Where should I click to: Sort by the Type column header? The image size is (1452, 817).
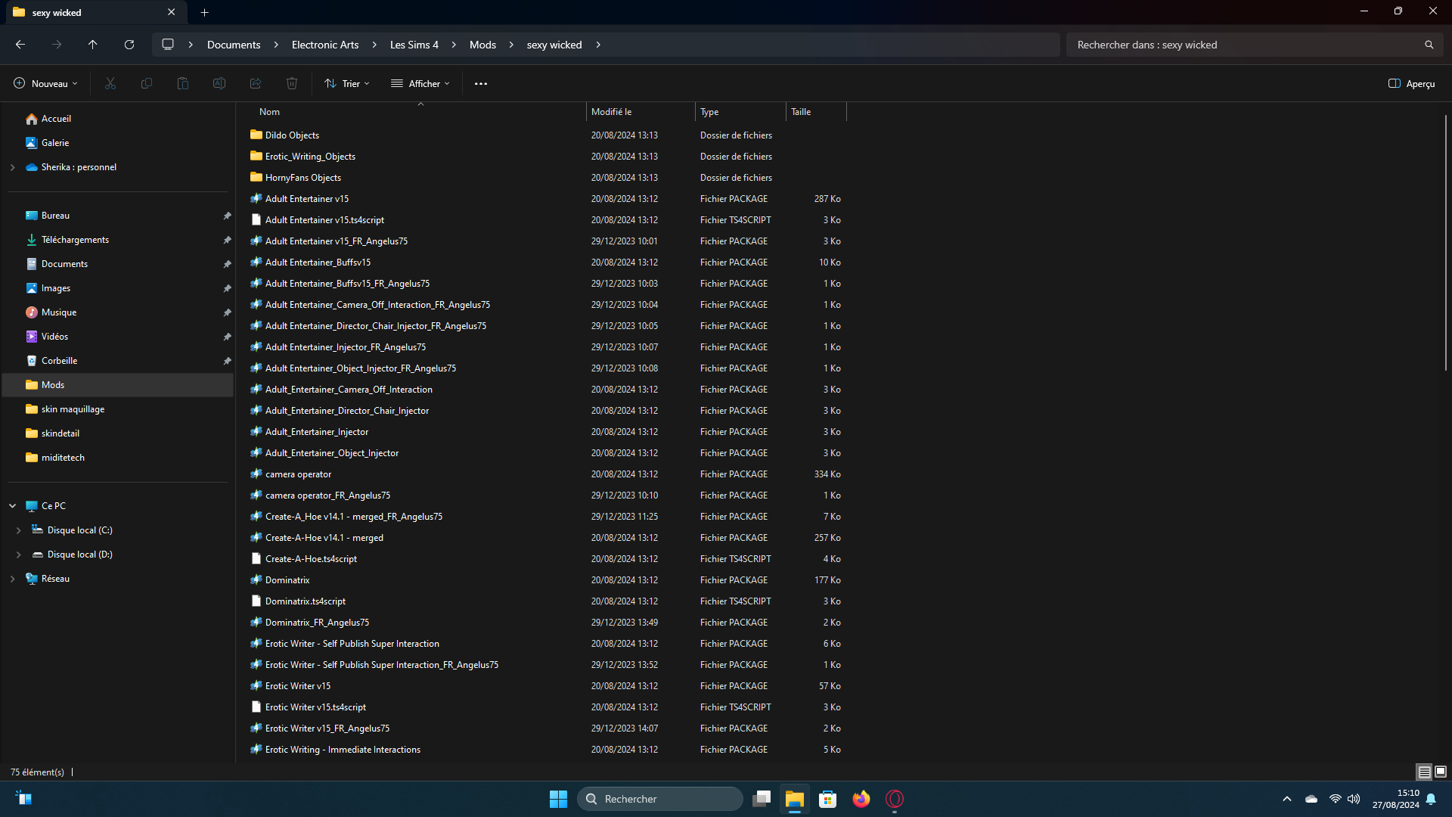click(740, 112)
